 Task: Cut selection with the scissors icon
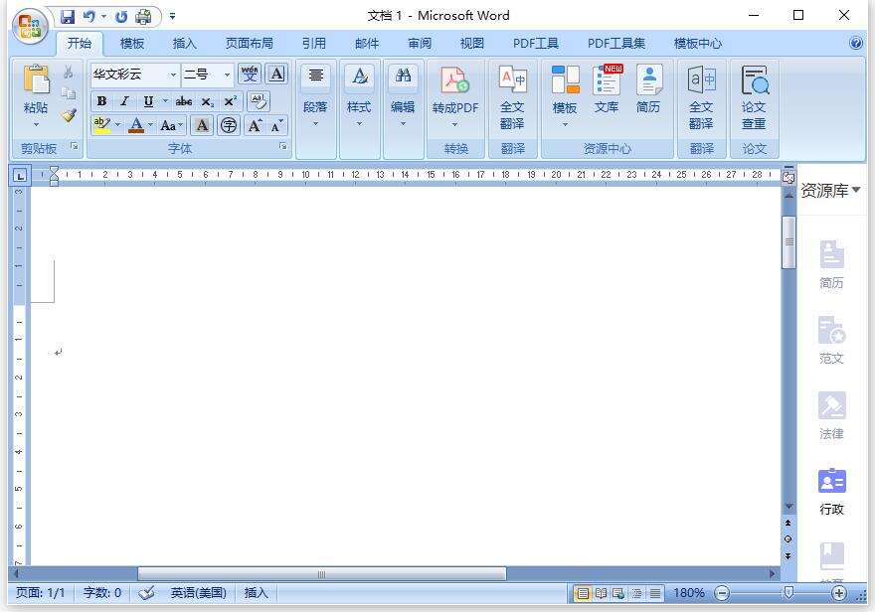click(68, 72)
